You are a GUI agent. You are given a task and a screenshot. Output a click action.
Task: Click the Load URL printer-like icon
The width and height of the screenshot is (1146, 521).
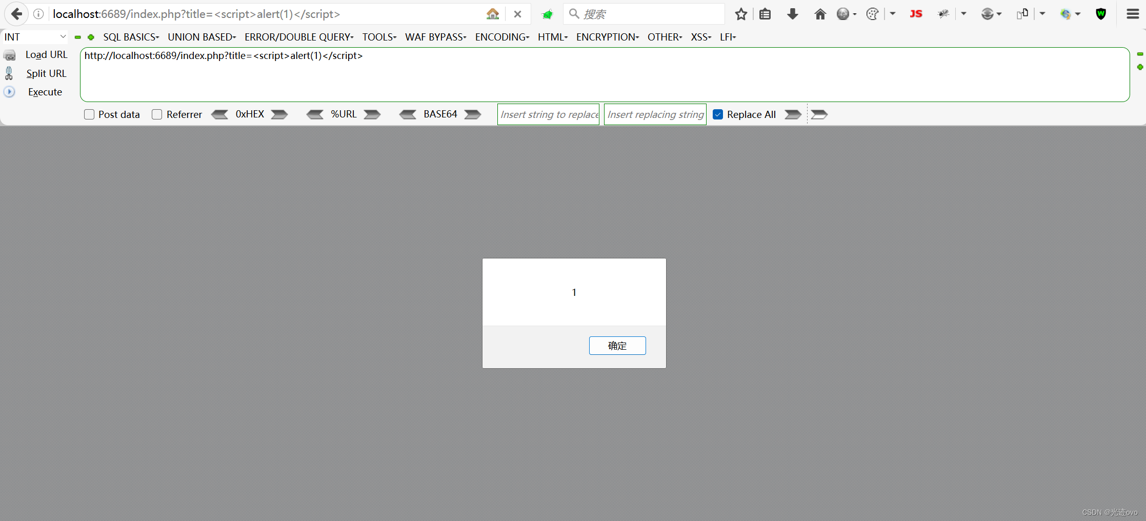coord(10,55)
